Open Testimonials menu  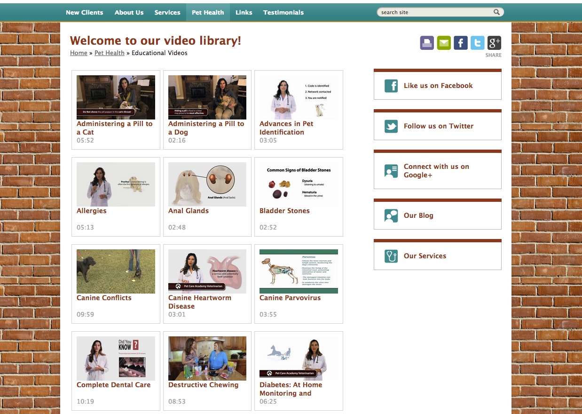point(283,12)
